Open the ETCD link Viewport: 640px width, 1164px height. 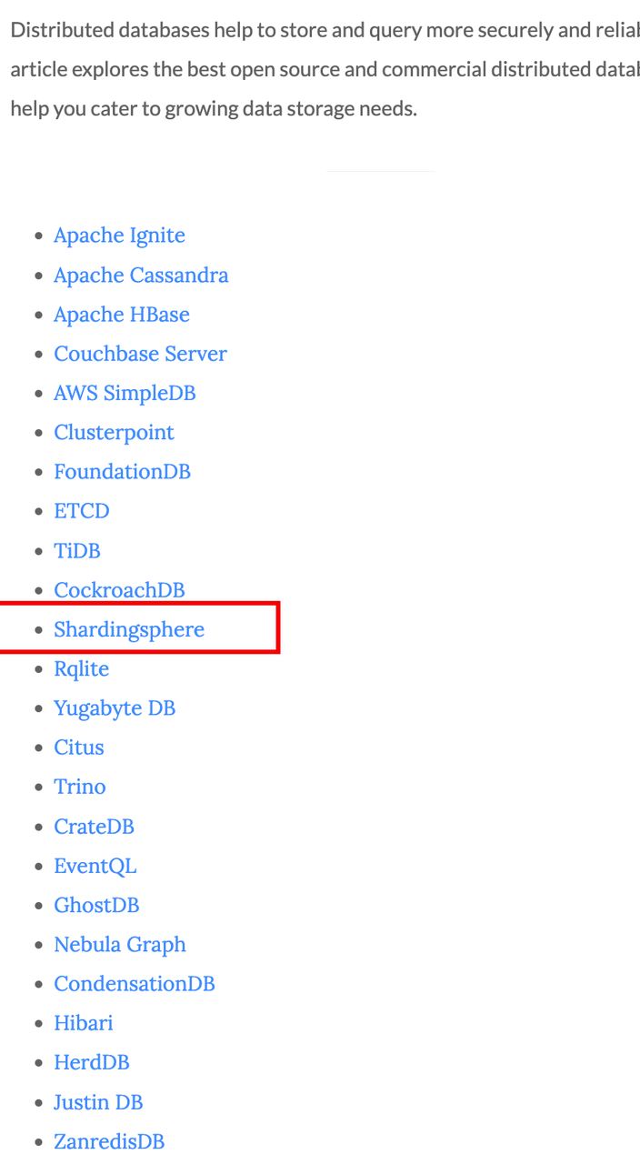click(x=81, y=511)
